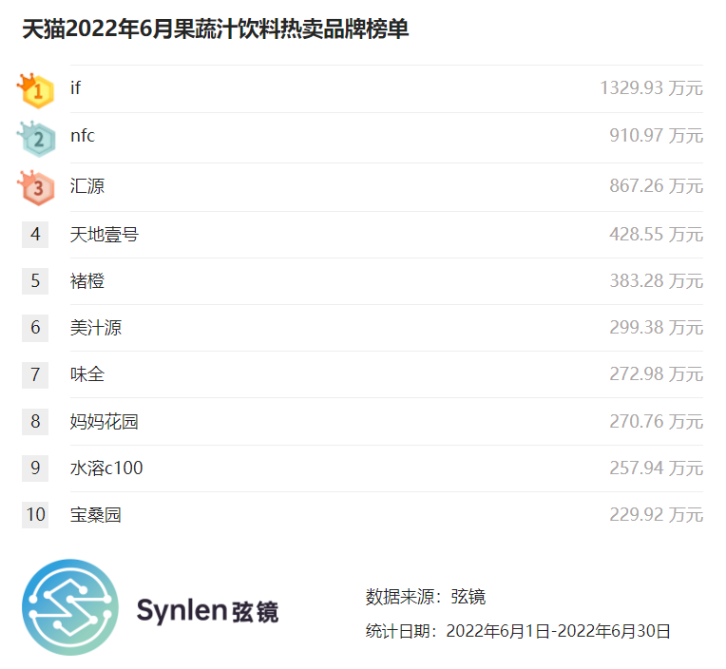Click the chart title 天猫2022年6月果蔬汁饮料热卖品牌榜单

click(216, 29)
